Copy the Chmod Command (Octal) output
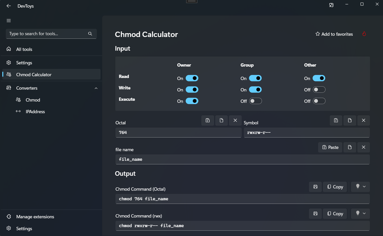Screen dimensions: 383x236 click(x=335, y=187)
